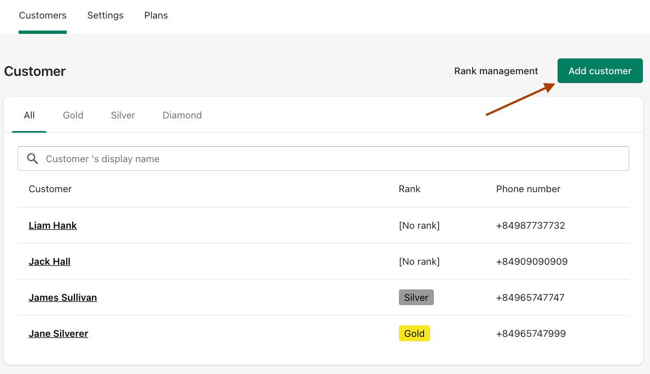This screenshot has width=650, height=374.
Task: Click the Rank column header
Action: point(409,189)
